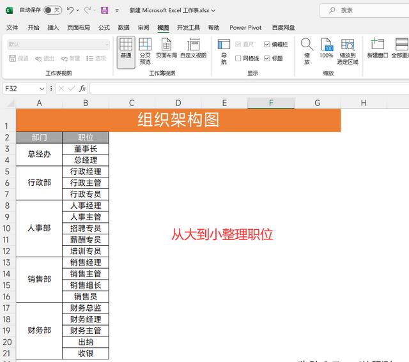This screenshot has width=409, height=362.
Task: Open the 缩放 zoom dialog
Action: (x=307, y=51)
